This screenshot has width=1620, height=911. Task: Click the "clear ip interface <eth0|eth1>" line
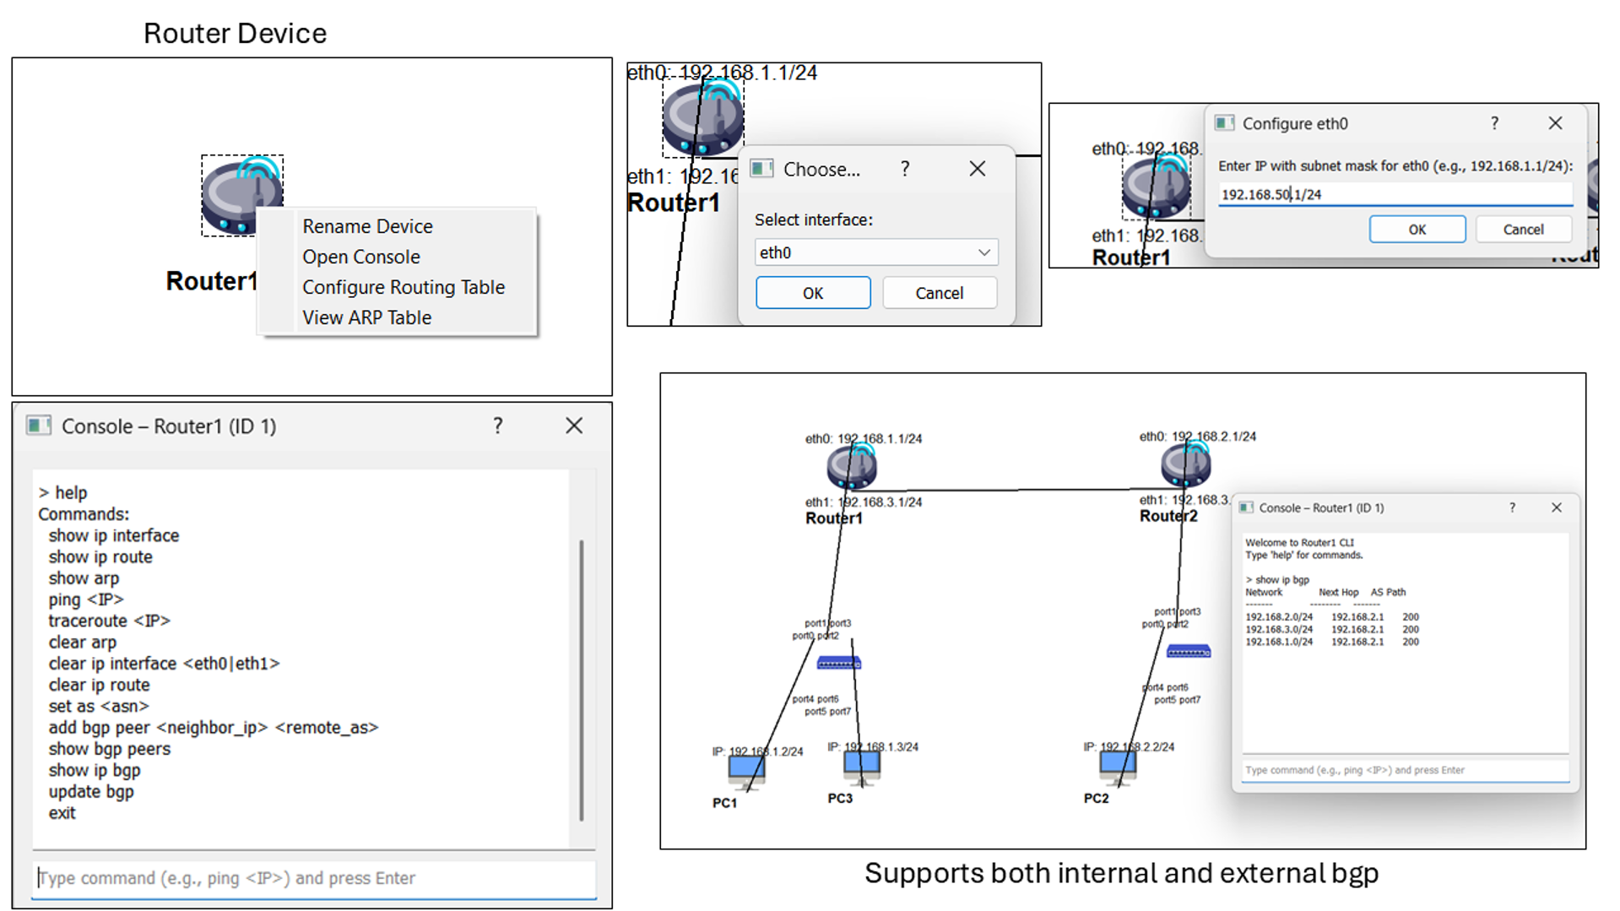coord(164,664)
